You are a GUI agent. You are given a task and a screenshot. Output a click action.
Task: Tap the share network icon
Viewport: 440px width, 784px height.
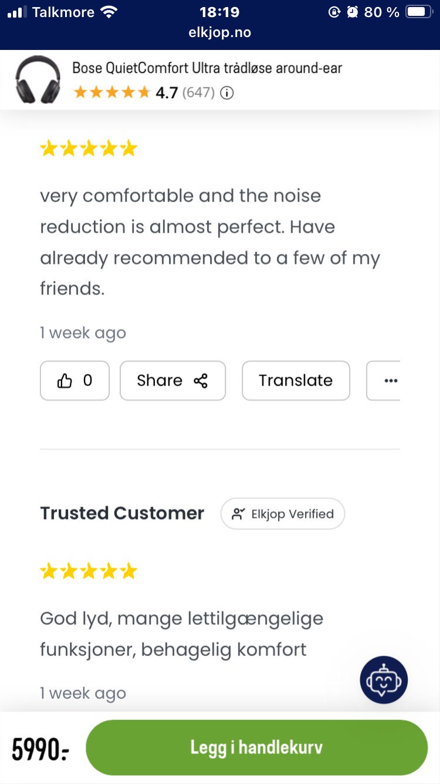pyautogui.click(x=201, y=381)
